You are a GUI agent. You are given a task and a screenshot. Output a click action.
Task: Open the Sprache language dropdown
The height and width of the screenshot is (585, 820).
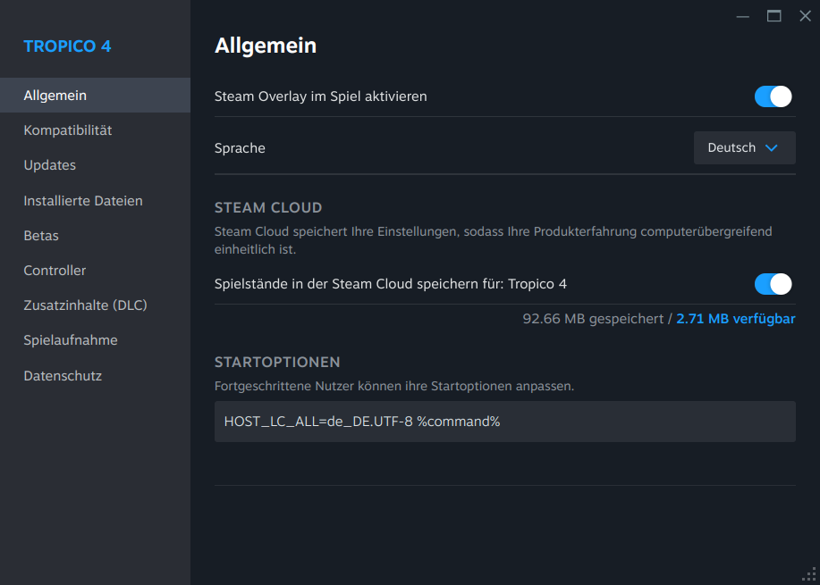(x=744, y=148)
